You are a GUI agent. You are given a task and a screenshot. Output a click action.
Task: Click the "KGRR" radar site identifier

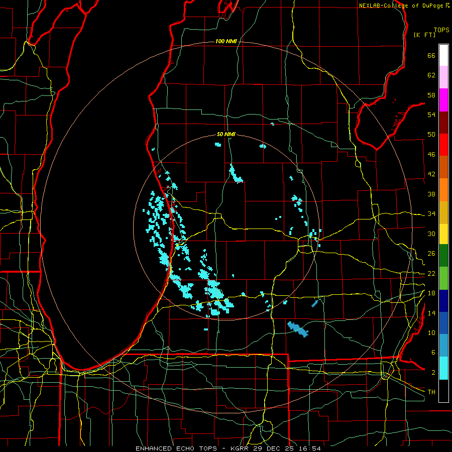(x=241, y=448)
